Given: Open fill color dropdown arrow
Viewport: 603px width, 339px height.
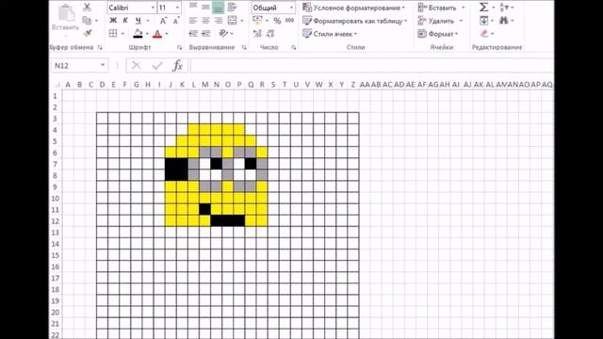Looking at the screenshot, I should tap(147, 34).
